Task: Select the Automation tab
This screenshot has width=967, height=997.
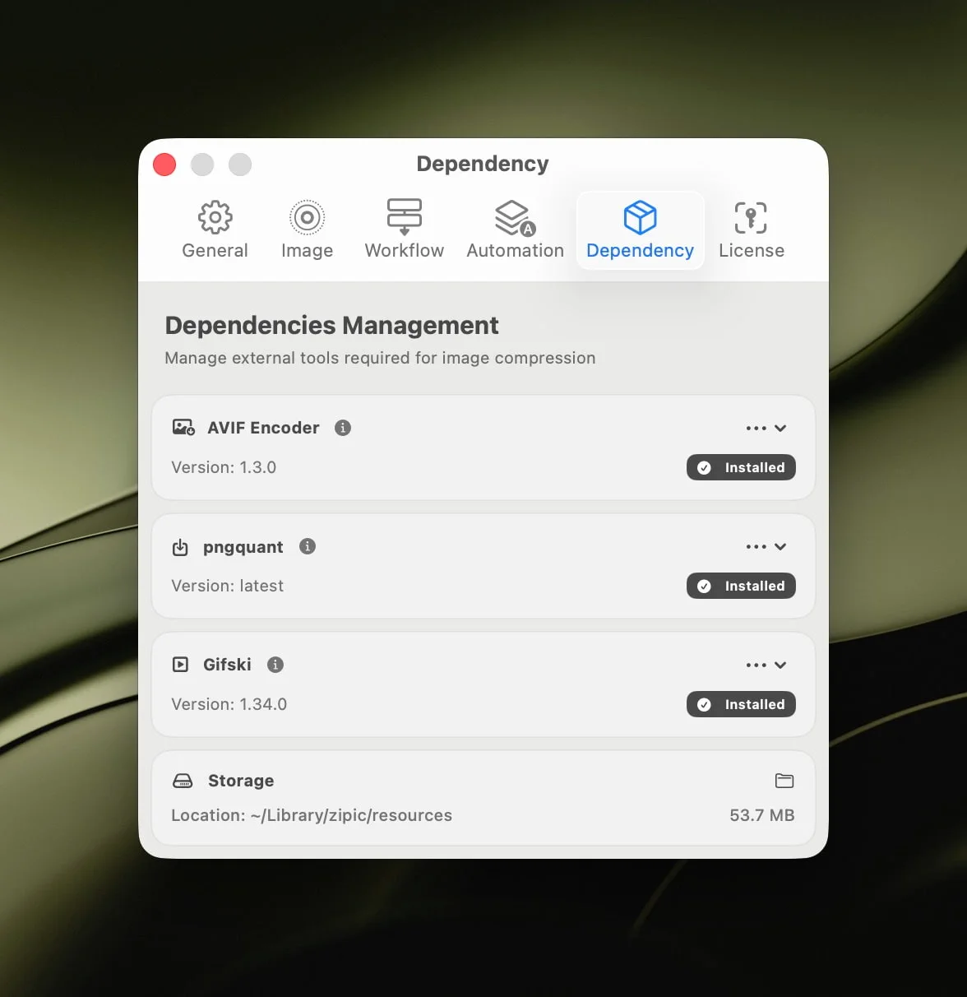Action: tap(515, 230)
